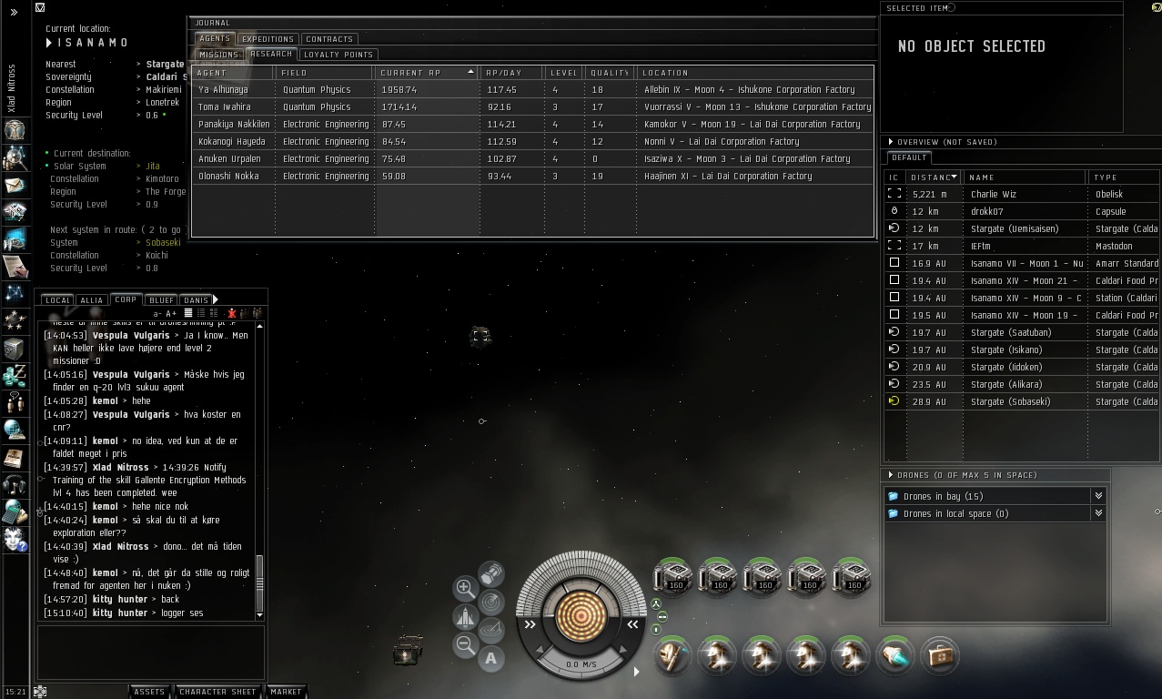
Task: Expand Drones in bay chevron
Action: coord(1098,496)
